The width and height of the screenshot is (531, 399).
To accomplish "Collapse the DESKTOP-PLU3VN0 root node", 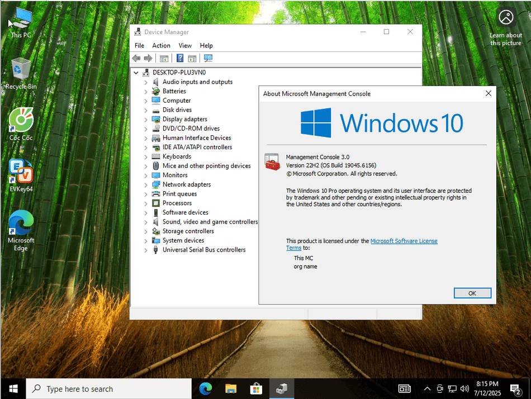I will pos(136,73).
